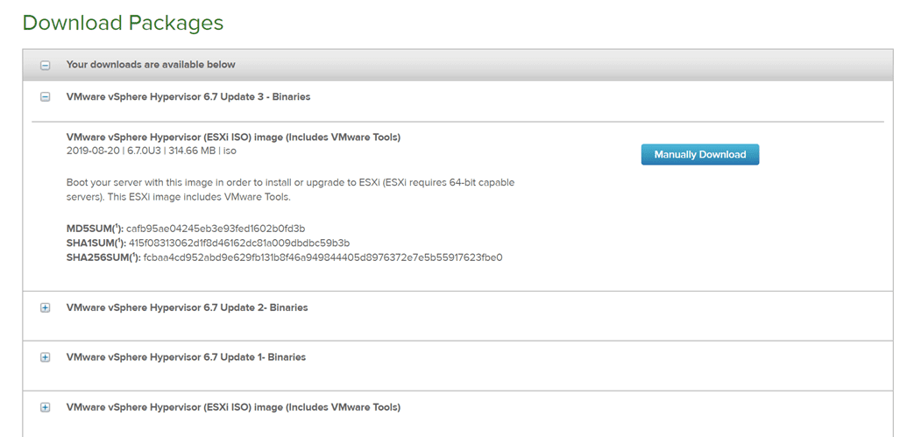This screenshot has width=914, height=437.
Task: Collapse 'Your downloads are available below' section
Action: 45,66
